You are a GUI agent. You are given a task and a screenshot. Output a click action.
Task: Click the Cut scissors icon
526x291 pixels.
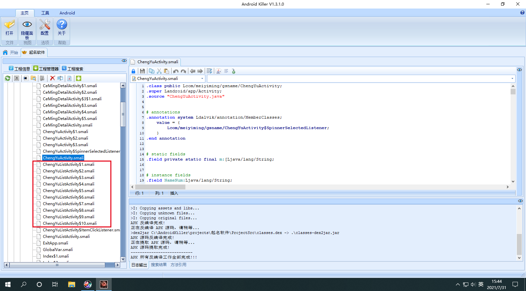[159, 71]
